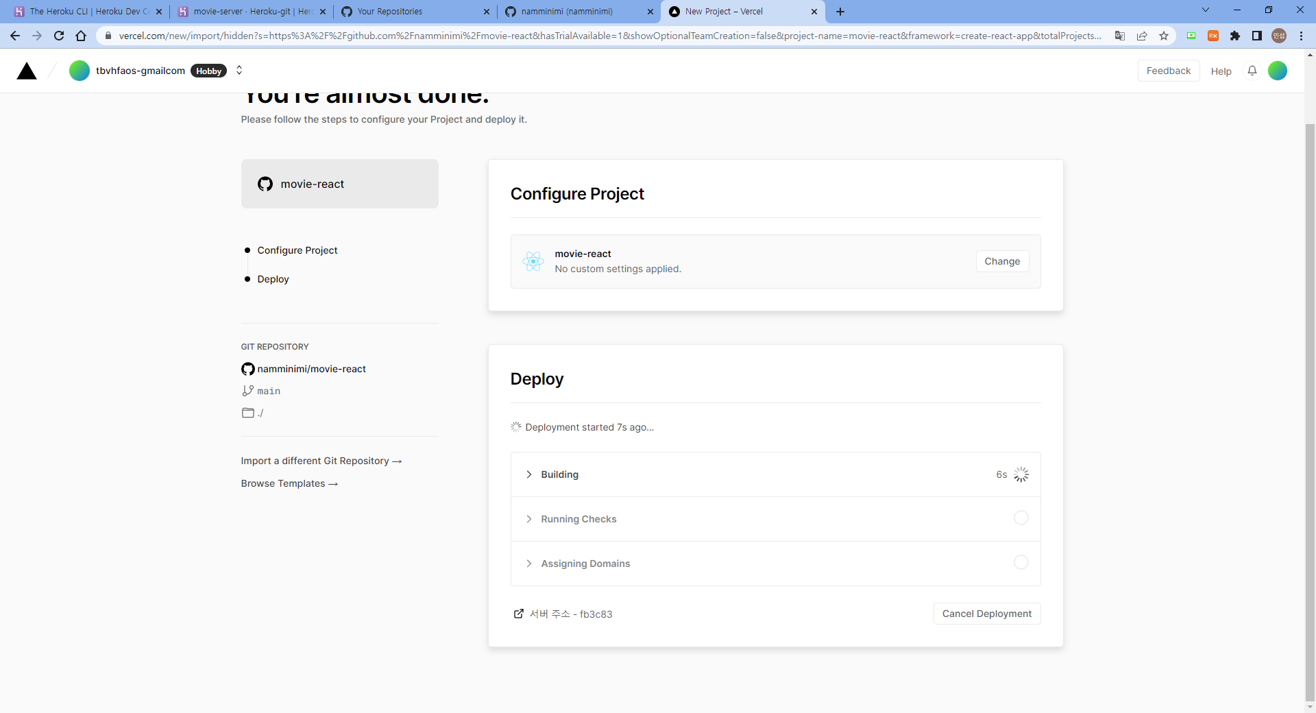Open namminimi/movie-react repository link
Screen dimensions: 1316x713
312,369
